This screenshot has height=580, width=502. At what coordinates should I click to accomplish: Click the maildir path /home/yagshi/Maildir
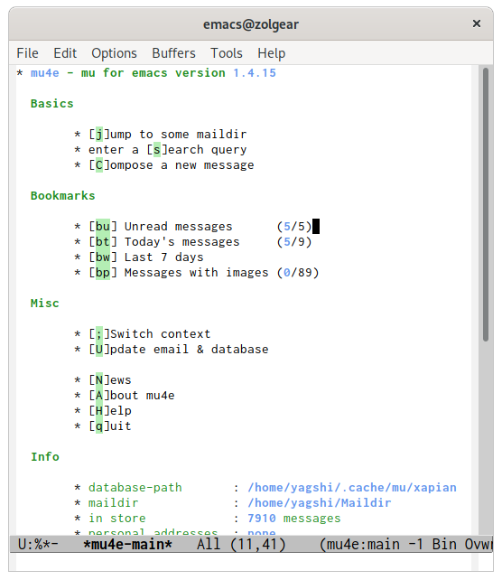pyautogui.click(x=320, y=503)
